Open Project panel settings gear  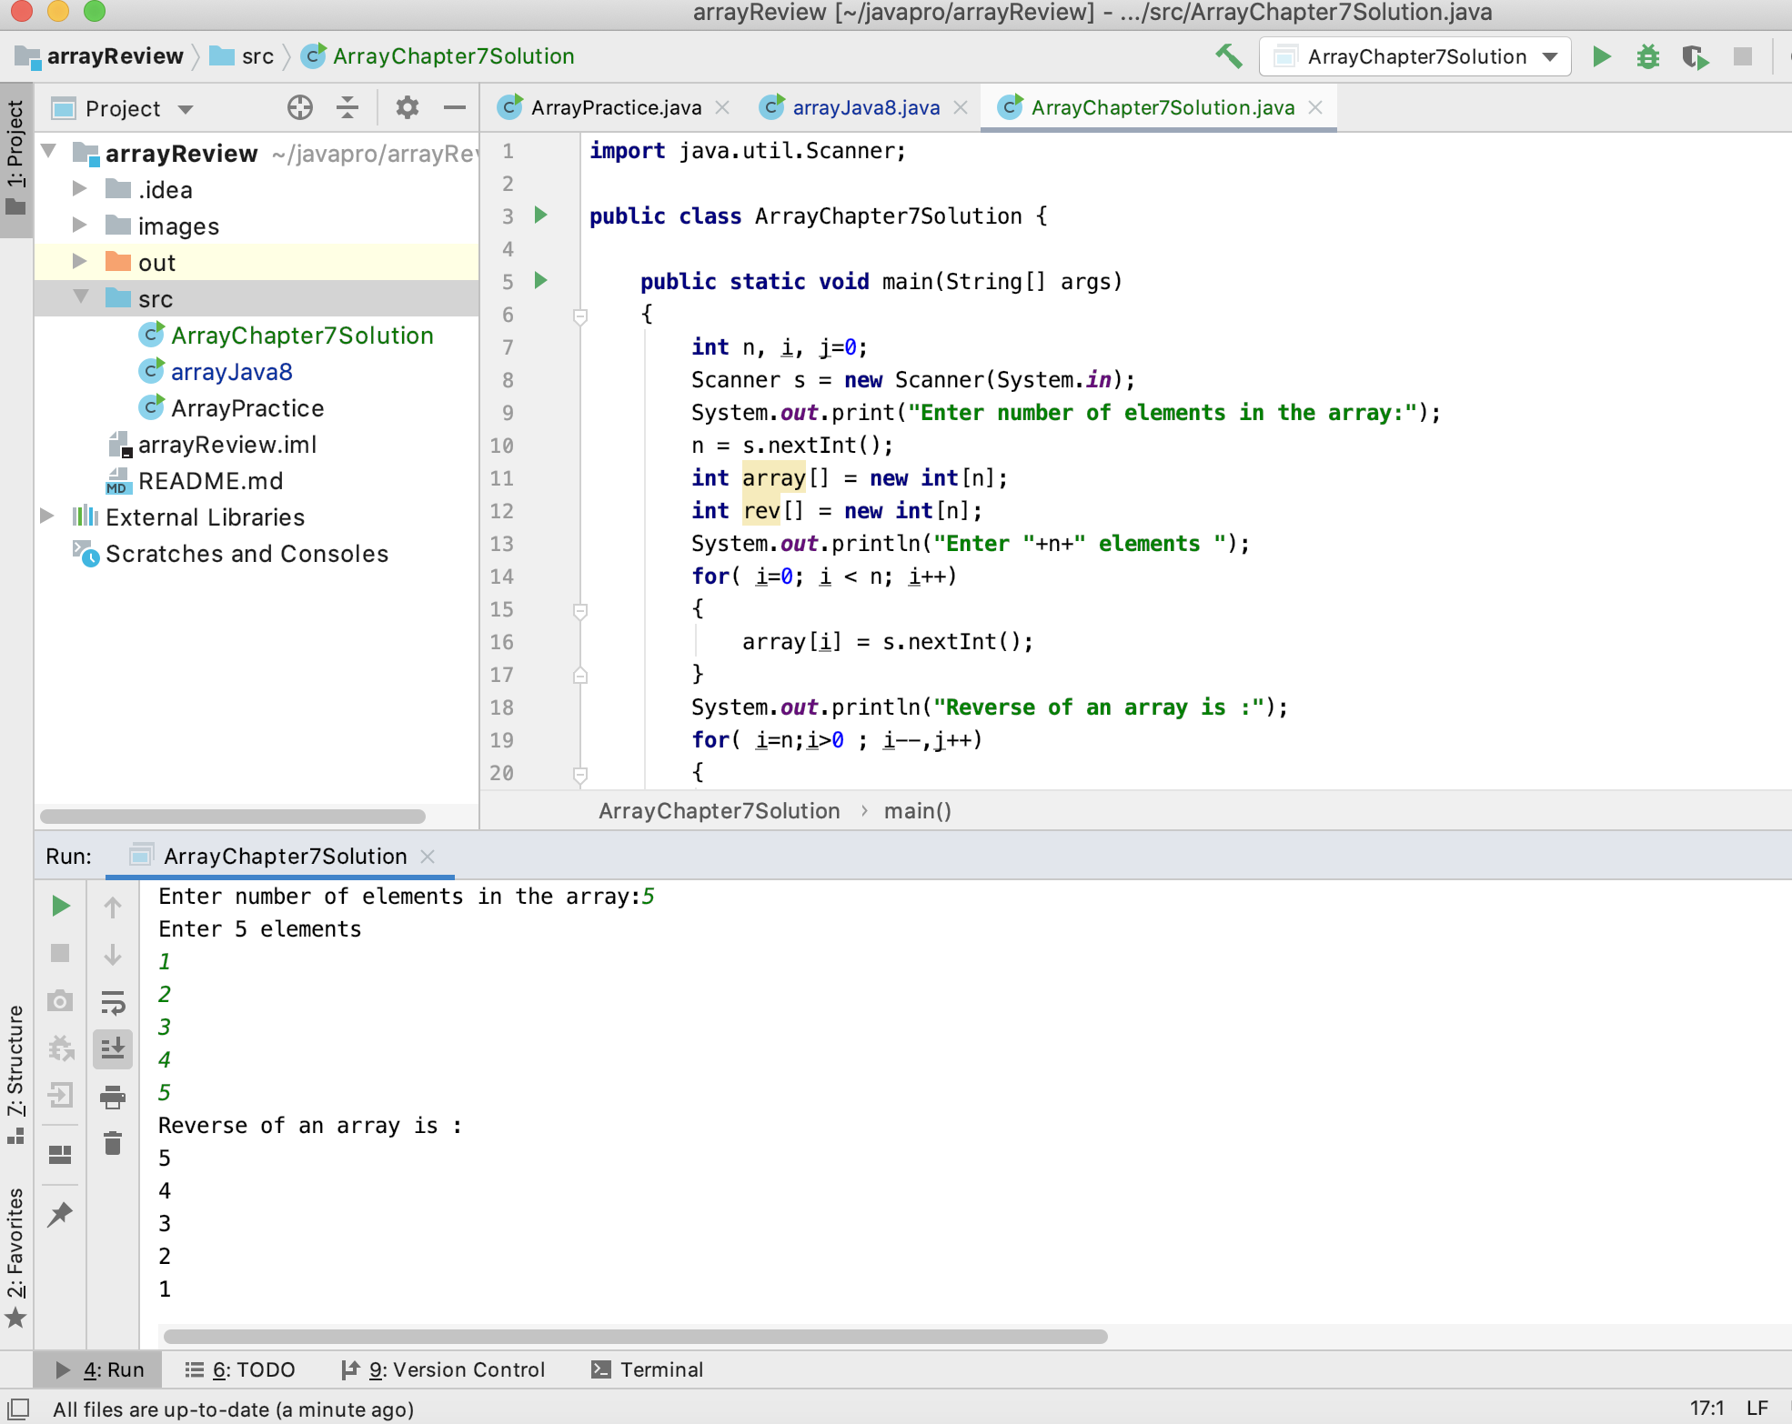tap(407, 108)
